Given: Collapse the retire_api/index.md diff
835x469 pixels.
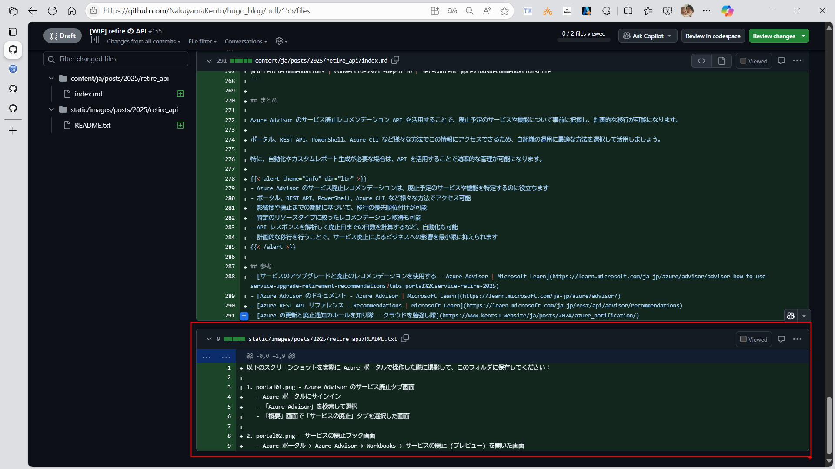Looking at the screenshot, I should pyautogui.click(x=209, y=61).
